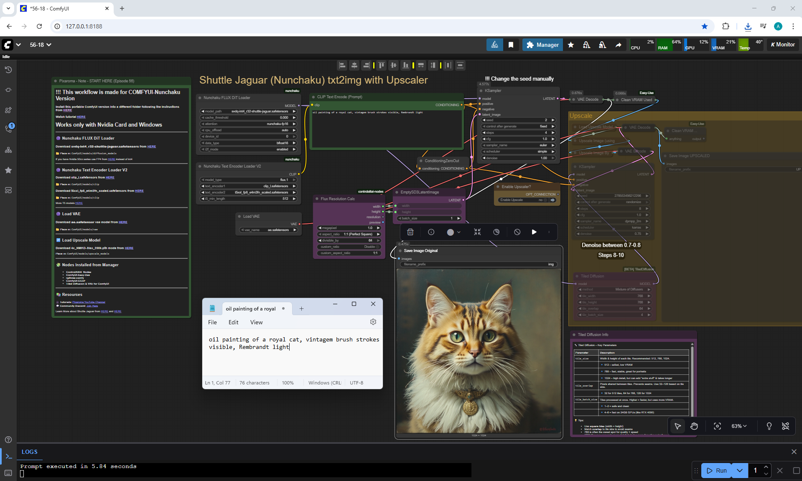Open Notepad settings gear
The width and height of the screenshot is (802, 481).
[373, 322]
